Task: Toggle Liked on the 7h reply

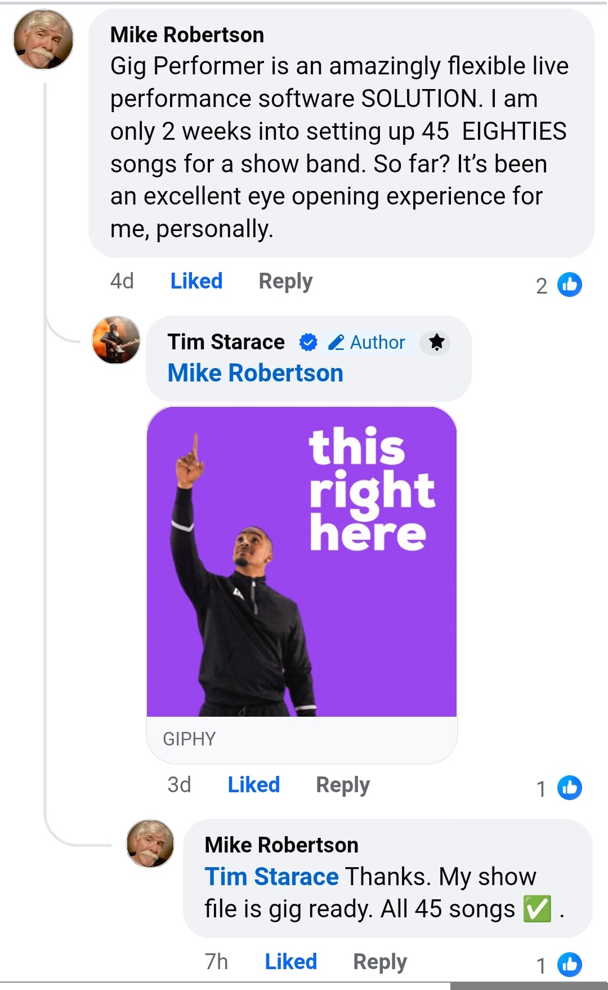Action: pos(290,961)
